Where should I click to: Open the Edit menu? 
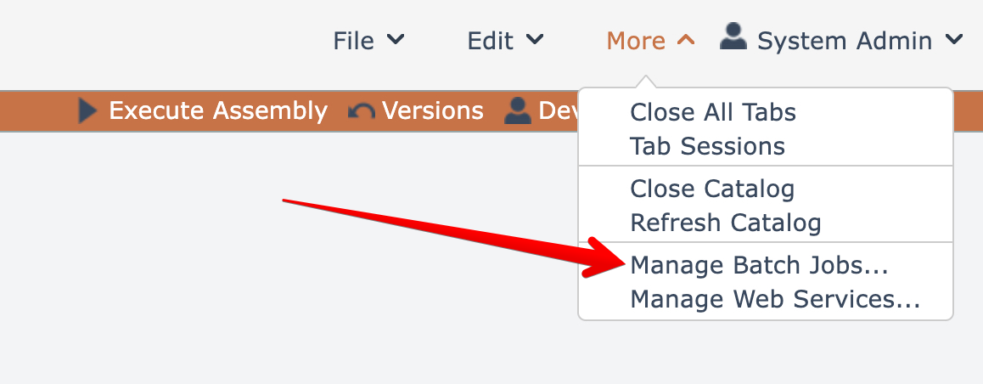tap(491, 40)
